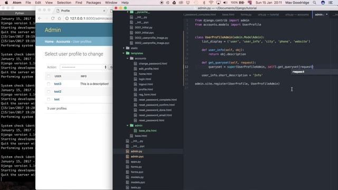This screenshot has width=338, height=190.
Task: Click the Bluetooth icon in menu bar
Action: (204, 3)
